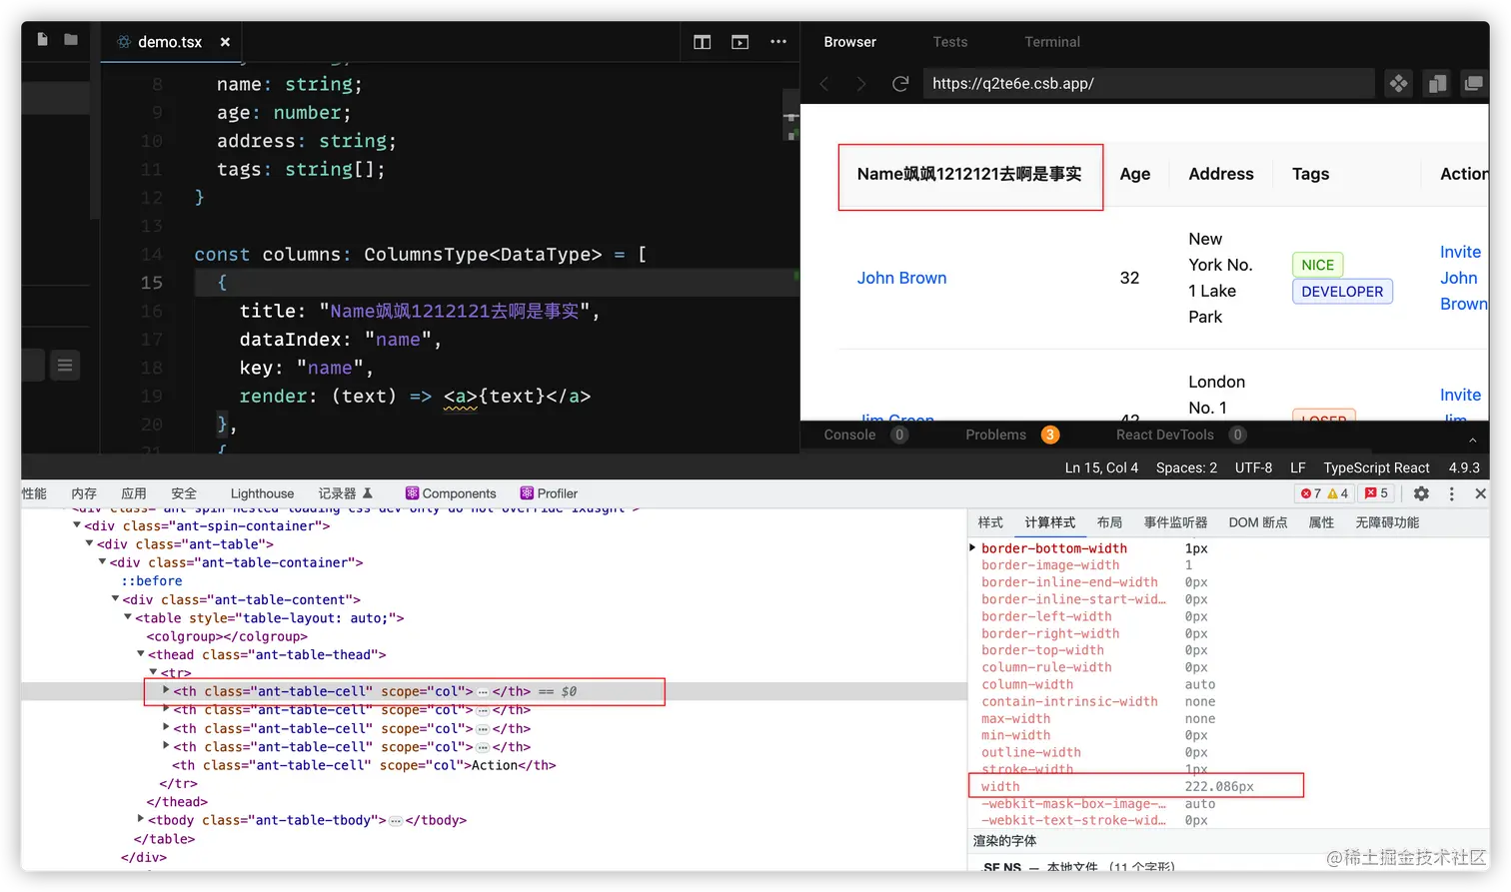Open DevTools more options kebab menu
Viewport: 1511px width, 892px height.
[1452, 493]
